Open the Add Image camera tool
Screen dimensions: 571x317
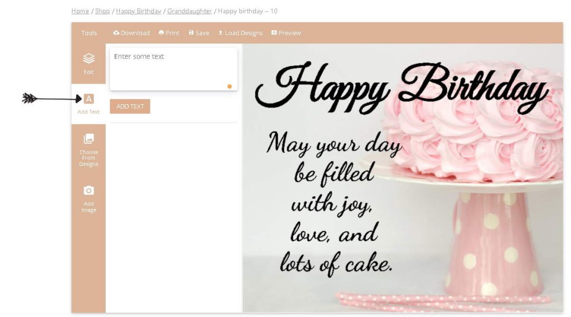coord(89,199)
